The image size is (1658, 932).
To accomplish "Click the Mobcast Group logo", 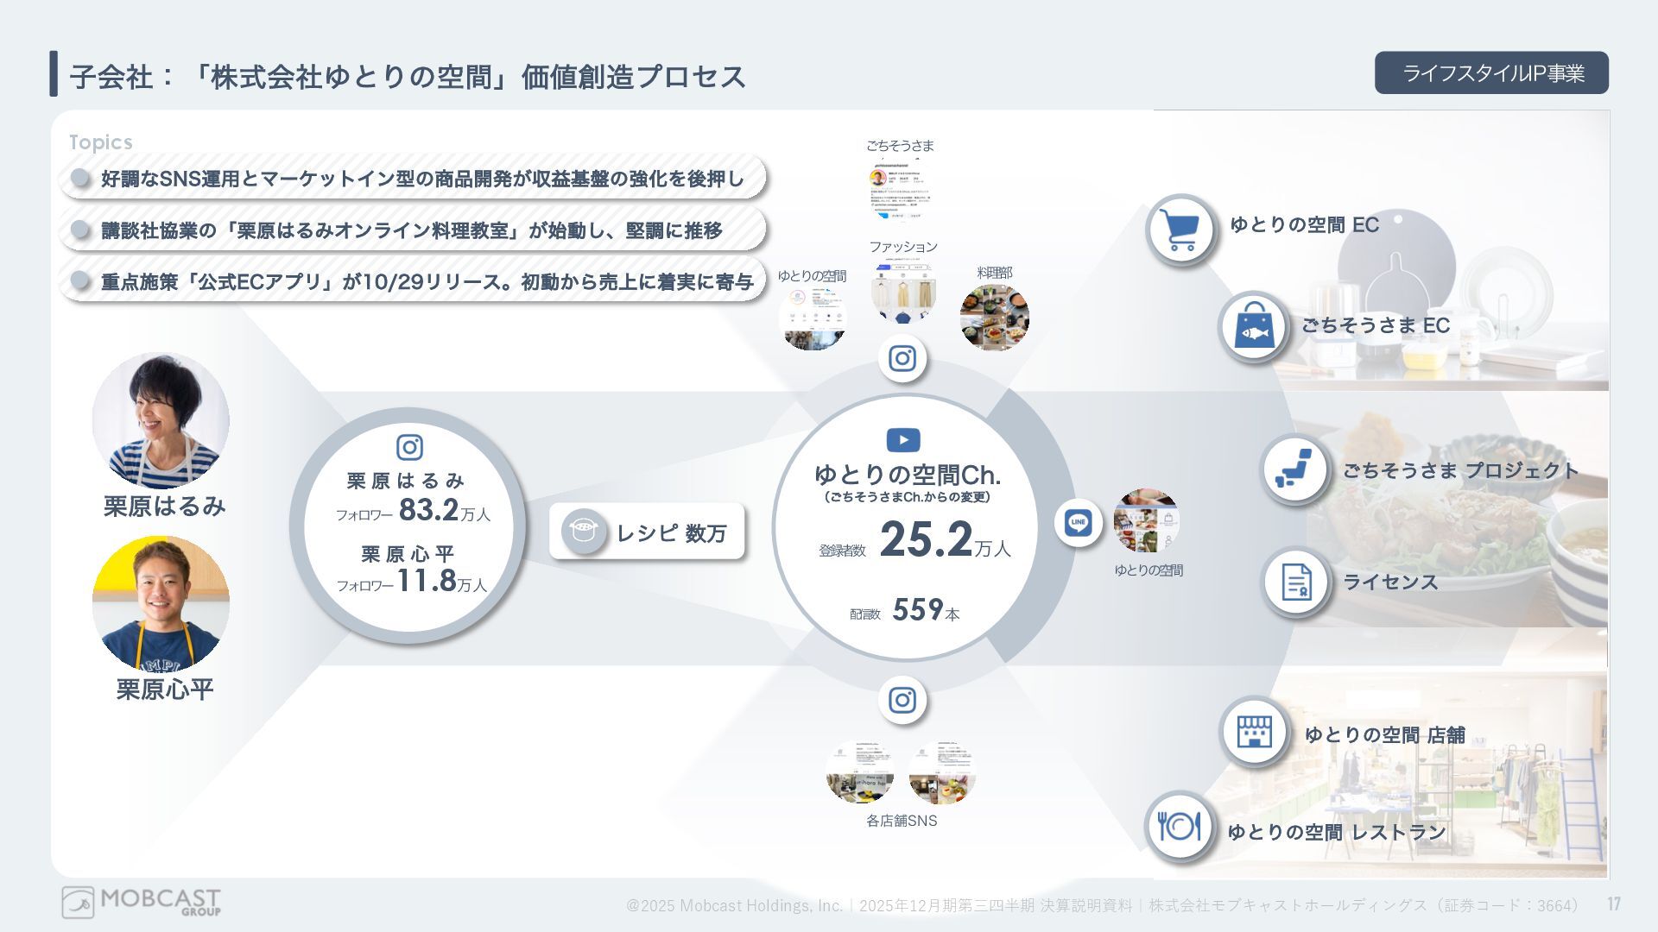I will (141, 902).
